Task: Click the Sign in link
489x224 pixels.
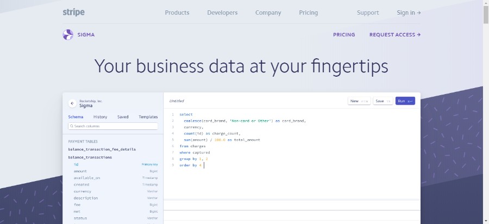Action: (409, 13)
